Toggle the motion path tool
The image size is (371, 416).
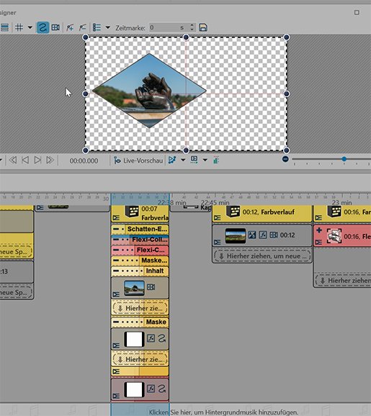[43, 27]
